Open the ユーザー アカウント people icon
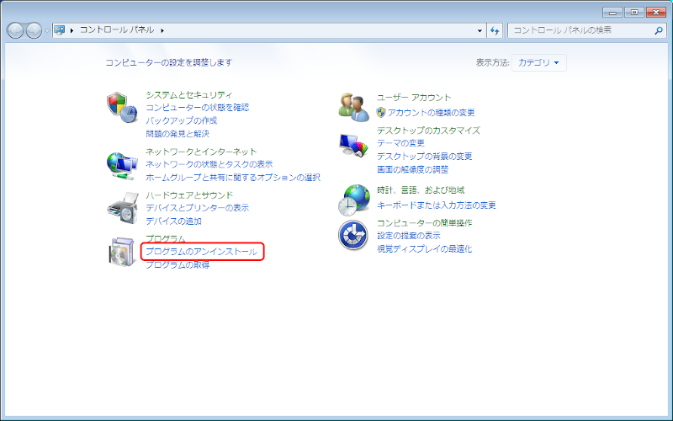673x421 pixels. (353, 108)
